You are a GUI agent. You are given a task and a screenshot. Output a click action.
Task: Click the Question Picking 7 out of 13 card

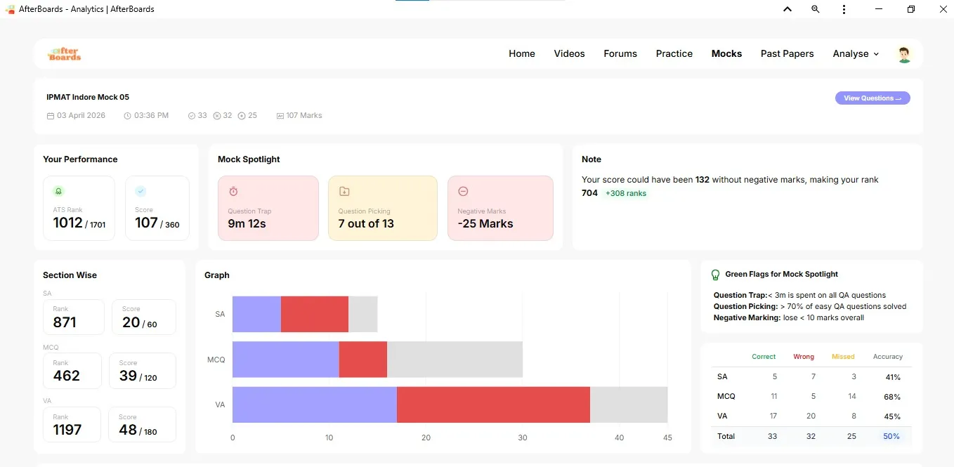[x=383, y=208]
